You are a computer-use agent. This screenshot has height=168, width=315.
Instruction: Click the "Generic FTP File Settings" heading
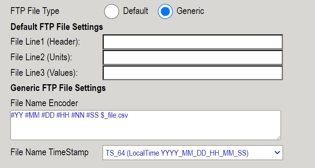[58, 87]
